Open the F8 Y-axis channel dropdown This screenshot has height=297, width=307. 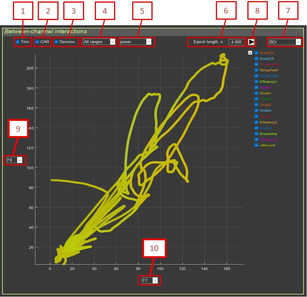(x=14, y=160)
